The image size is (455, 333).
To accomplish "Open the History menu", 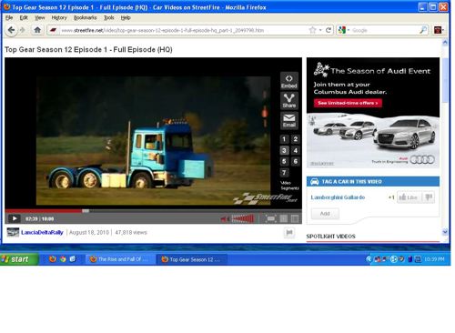I will pos(59,18).
